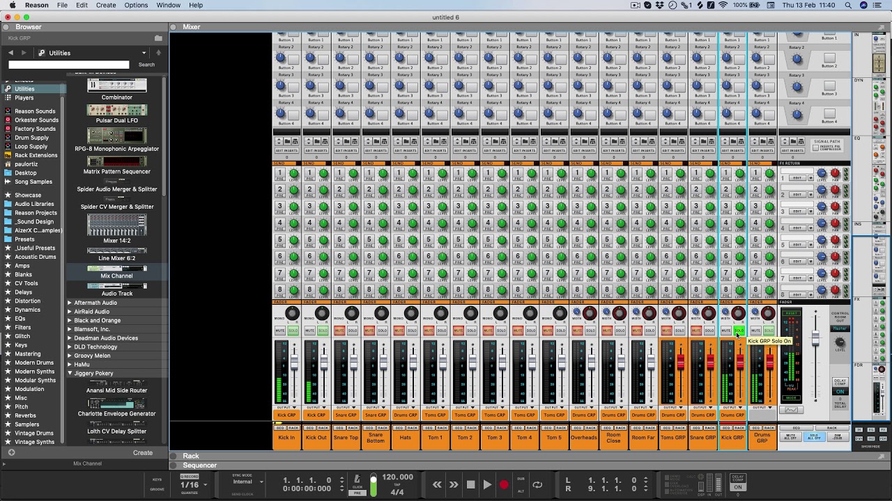Mute the Kick In channel

coord(279,331)
